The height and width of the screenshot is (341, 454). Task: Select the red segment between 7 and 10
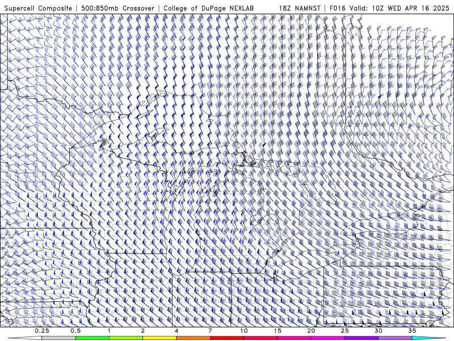tap(227, 338)
